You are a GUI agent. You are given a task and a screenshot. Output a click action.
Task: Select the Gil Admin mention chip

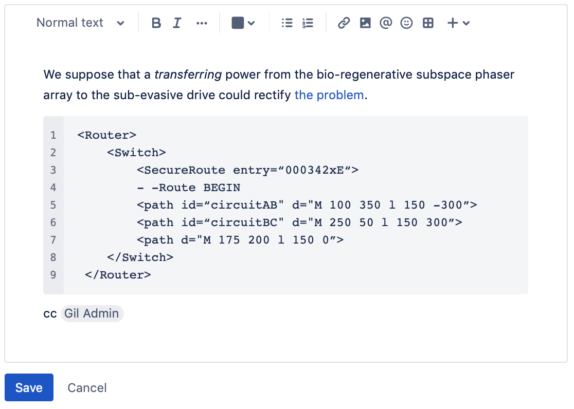[92, 313]
